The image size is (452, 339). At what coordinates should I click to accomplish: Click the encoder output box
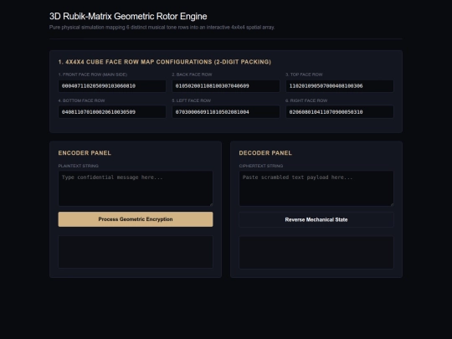click(136, 252)
